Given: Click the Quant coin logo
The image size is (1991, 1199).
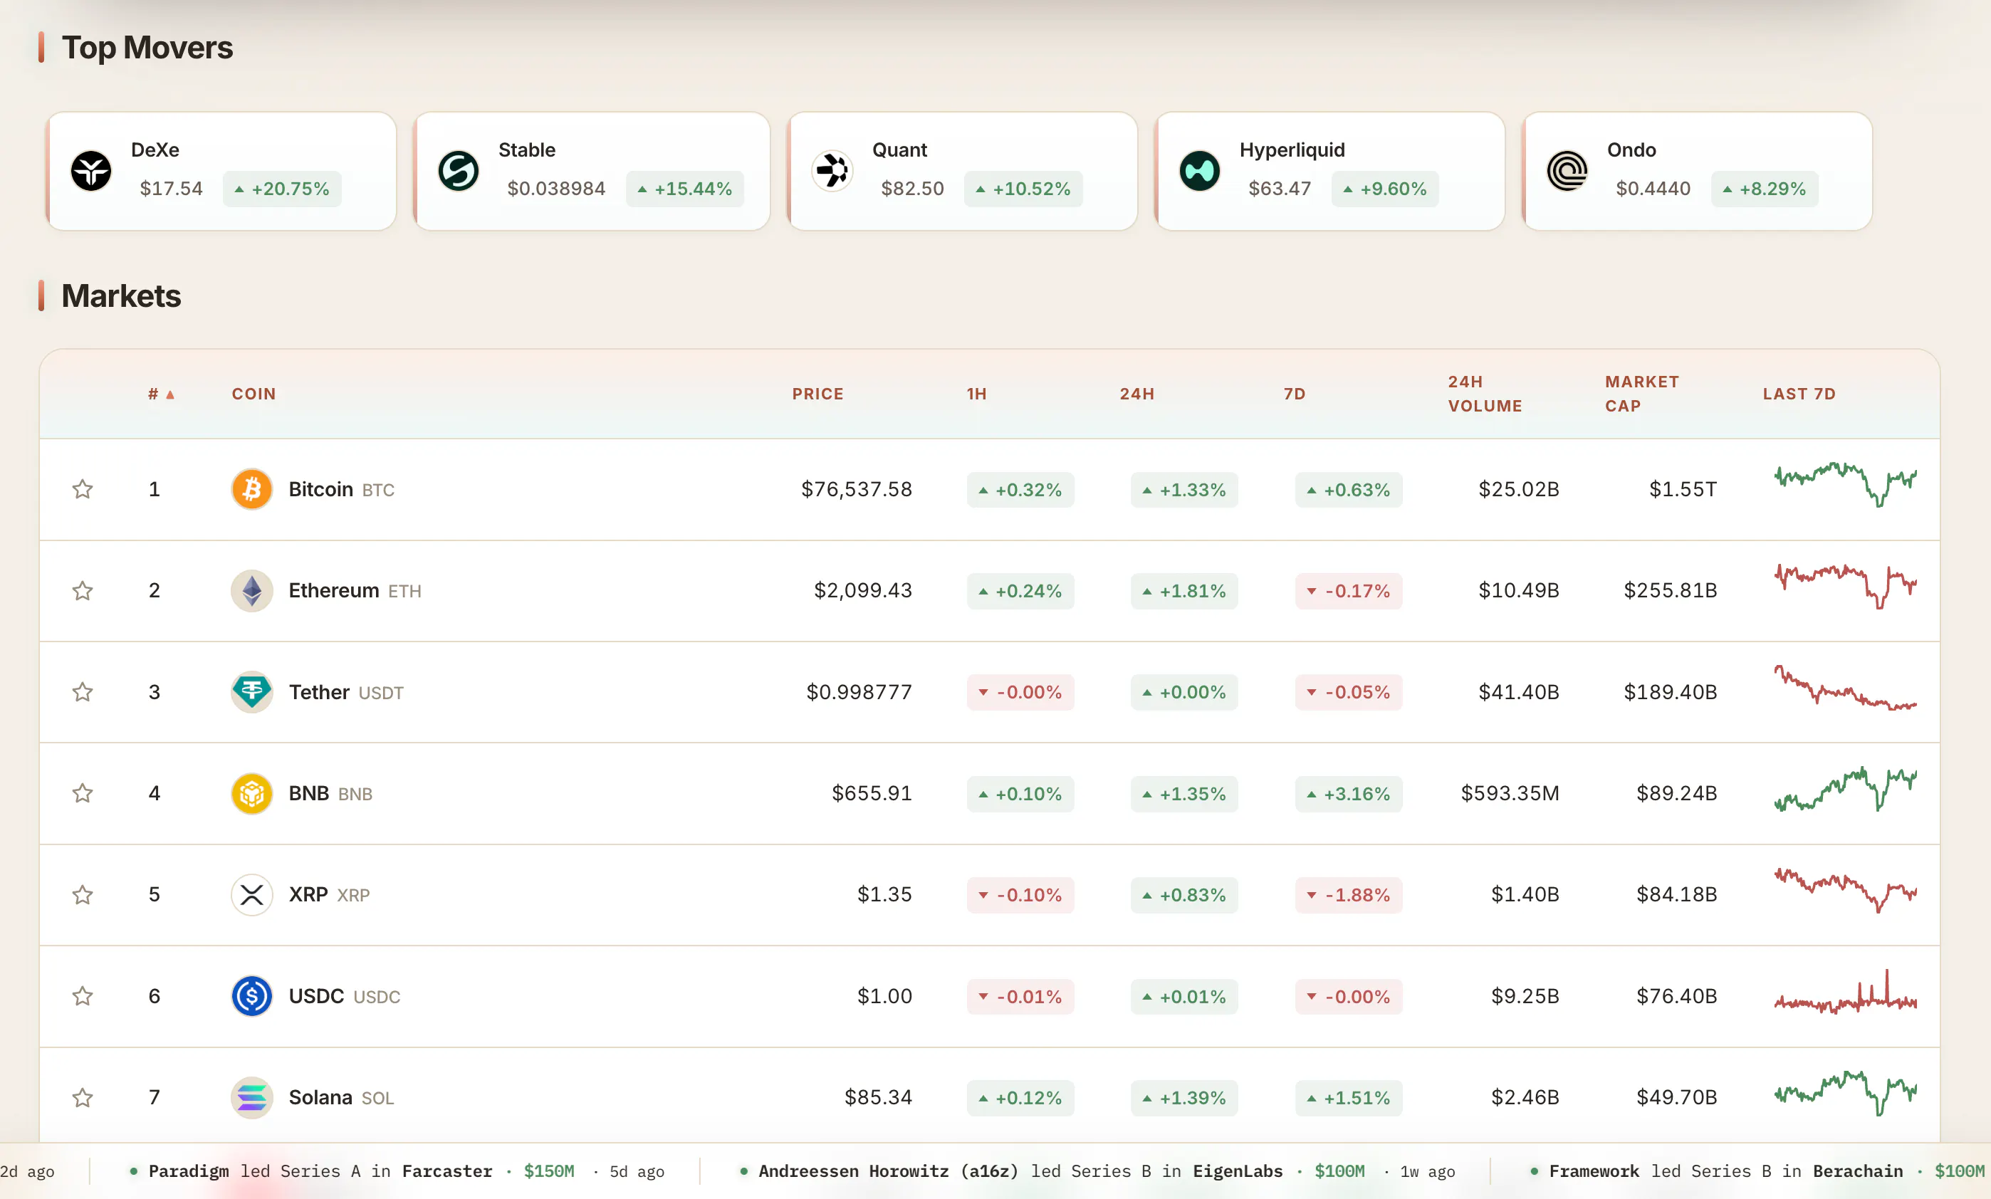Looking at the screenshot, I should click(832, 170).
